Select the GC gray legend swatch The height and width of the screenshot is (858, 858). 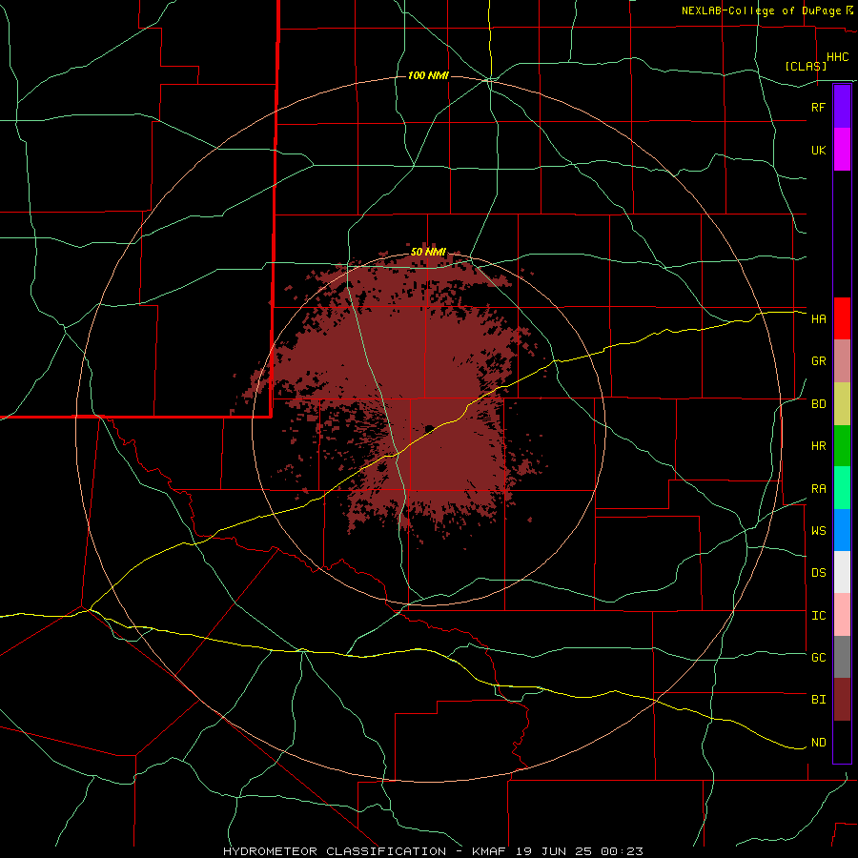(x=842, y=657)
